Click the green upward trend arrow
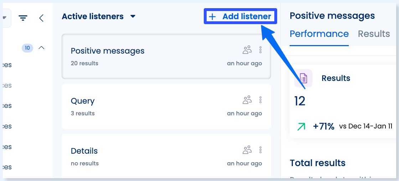Viewport: 399px width, 181px height. 301,126
